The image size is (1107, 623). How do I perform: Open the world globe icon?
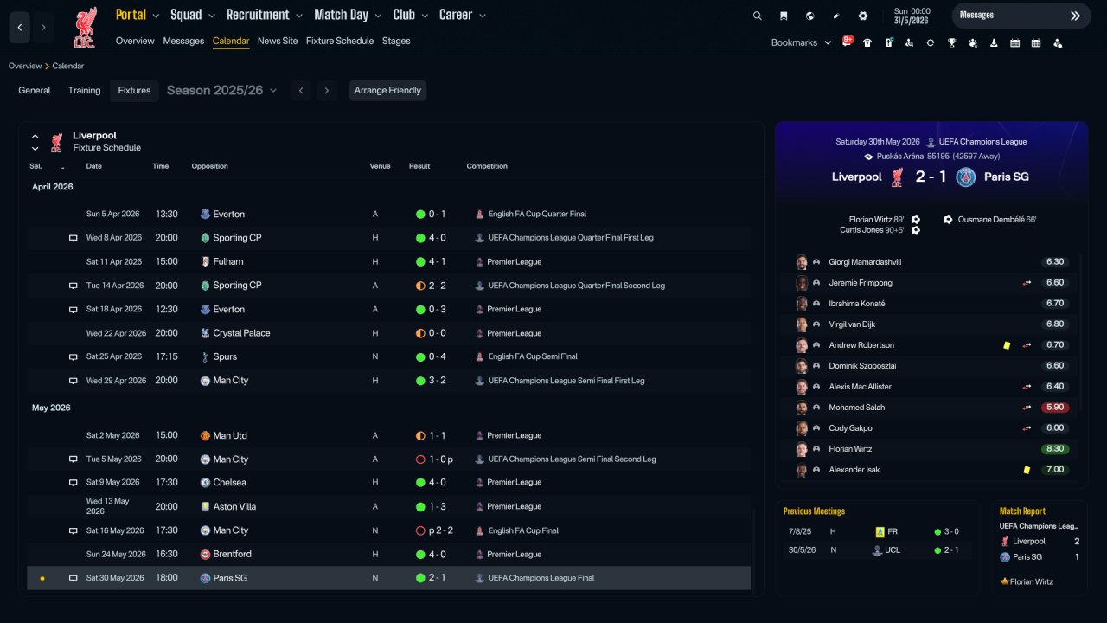pyautogui.click(x=809, y=16)
